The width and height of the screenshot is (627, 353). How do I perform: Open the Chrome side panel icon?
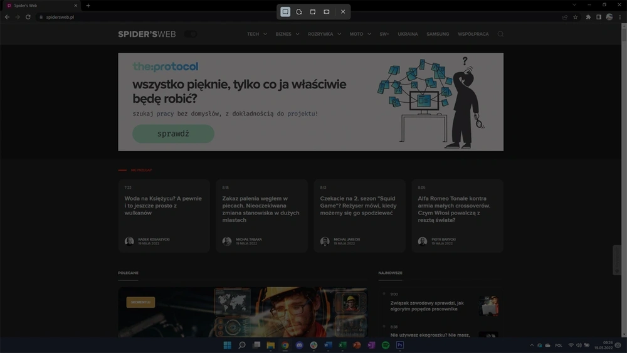599,17
